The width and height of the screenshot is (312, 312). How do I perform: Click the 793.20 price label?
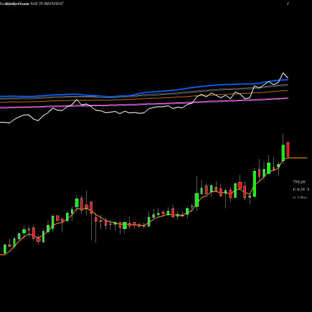299,182
